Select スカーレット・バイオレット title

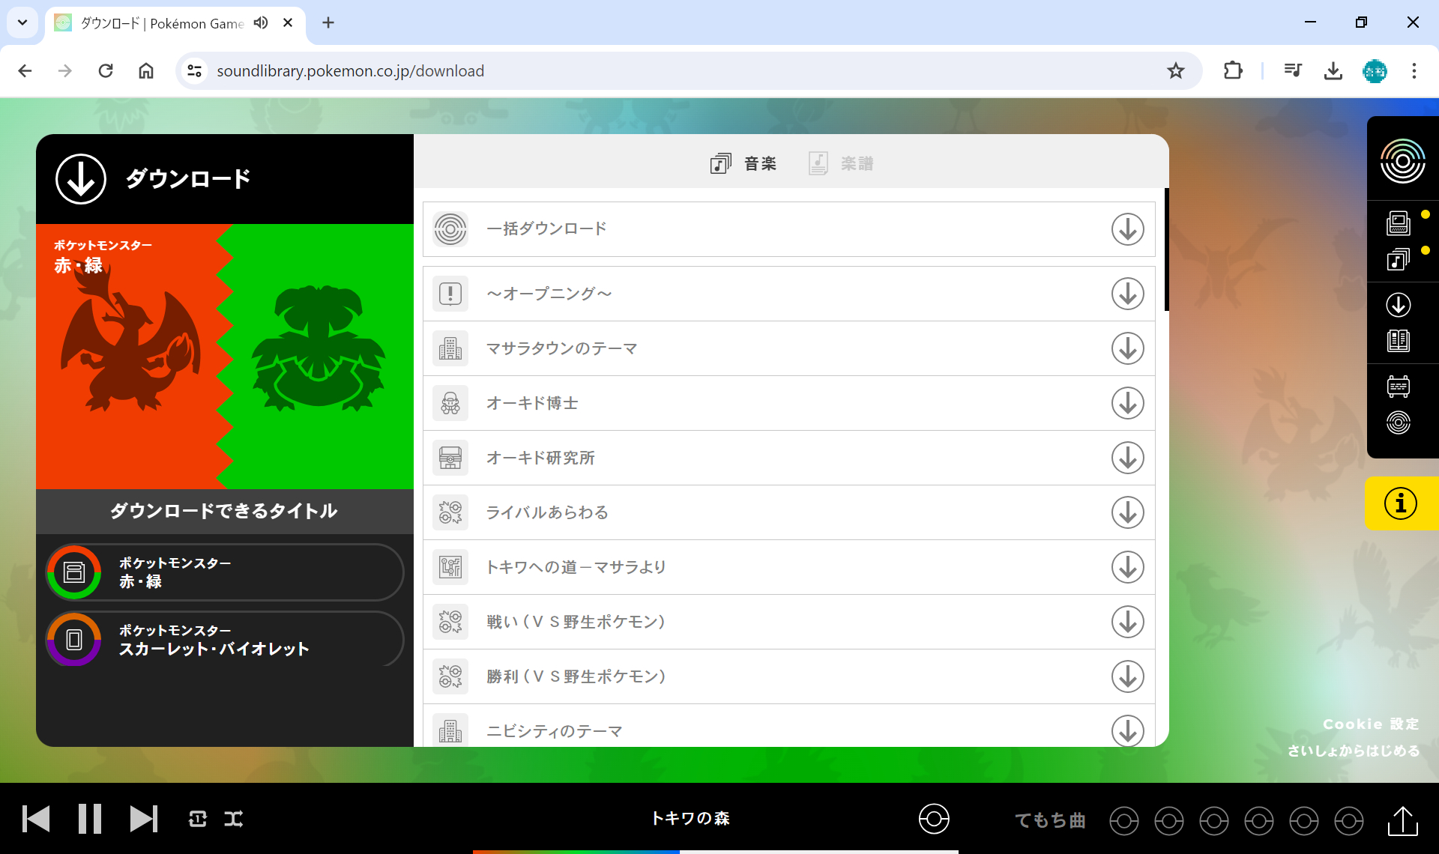pos(225,640)
